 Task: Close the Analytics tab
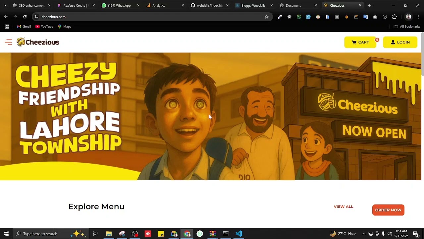[183, 5]
